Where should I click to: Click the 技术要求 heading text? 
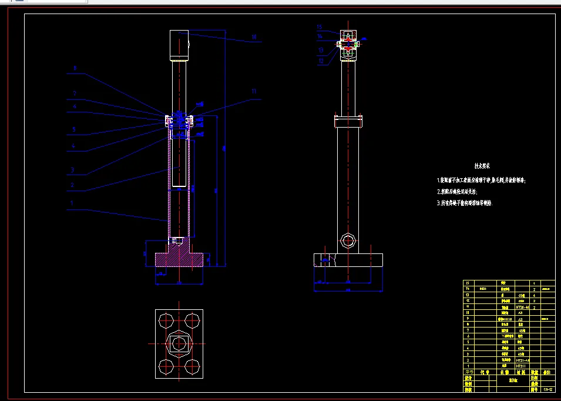tap(482, 166)
